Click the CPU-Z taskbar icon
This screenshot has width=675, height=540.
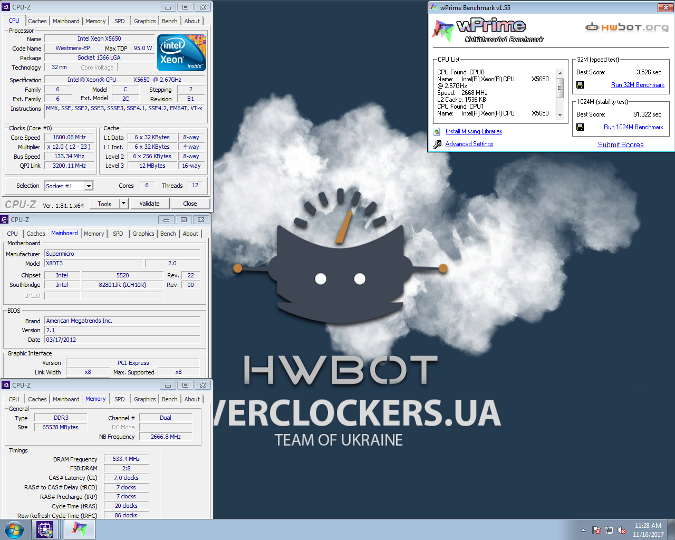pyautogui.click(x=45, y=529)
